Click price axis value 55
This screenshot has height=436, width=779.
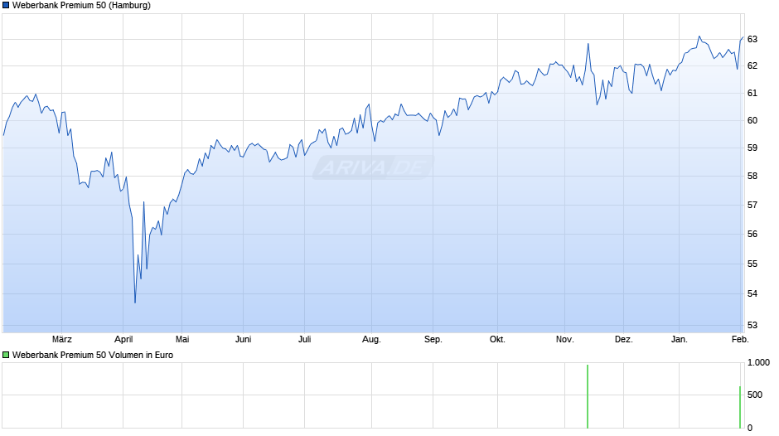pos(752,264)
